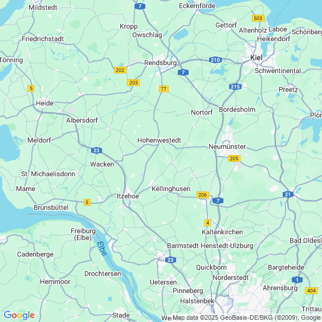Click the yellow 77 road marker
Viewport: 322px width, 322px height.
tap(164, 89)
